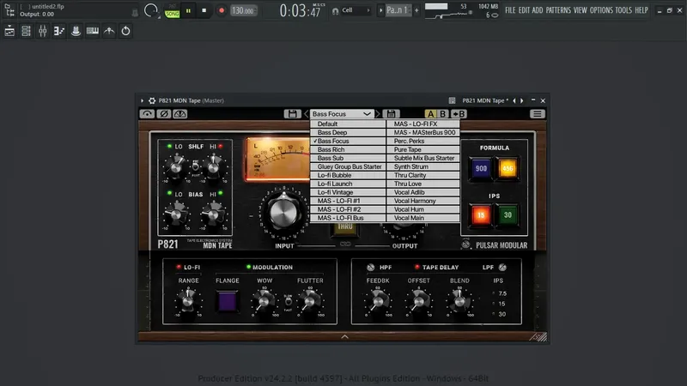Viewport: 687px width, 386px height.
Task: Select the 900 formula button
Action: [x=481, y=168]
